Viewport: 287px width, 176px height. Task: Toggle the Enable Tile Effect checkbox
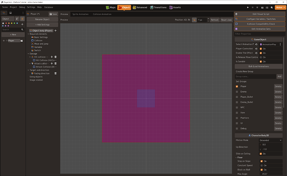261,53
